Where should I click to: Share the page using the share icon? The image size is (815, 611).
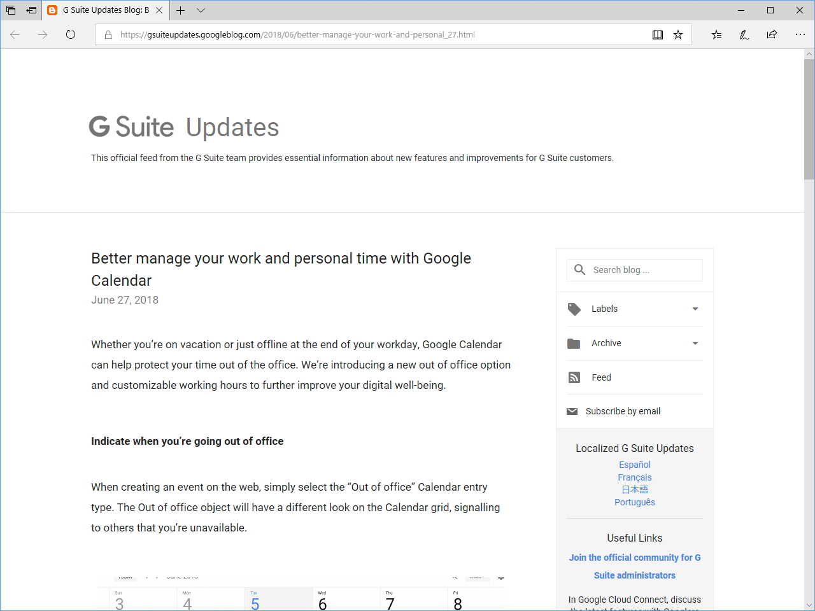click(x=772, y=34)
